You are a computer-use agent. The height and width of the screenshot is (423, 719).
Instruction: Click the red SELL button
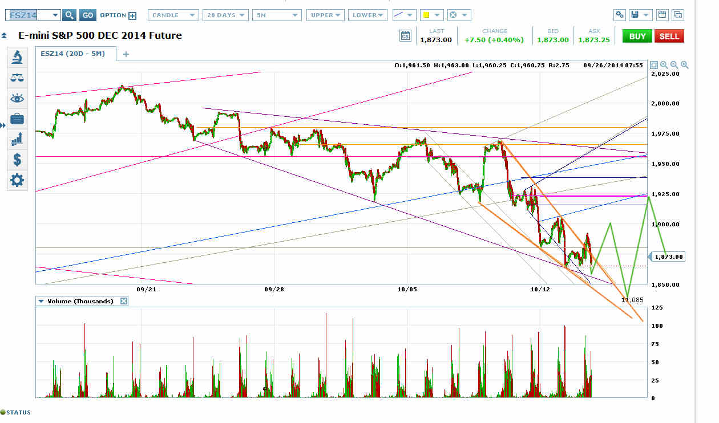pos(669,36)
